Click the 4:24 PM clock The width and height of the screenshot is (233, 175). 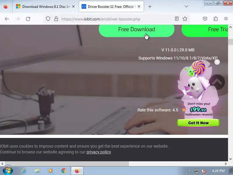tap(218, 171)
